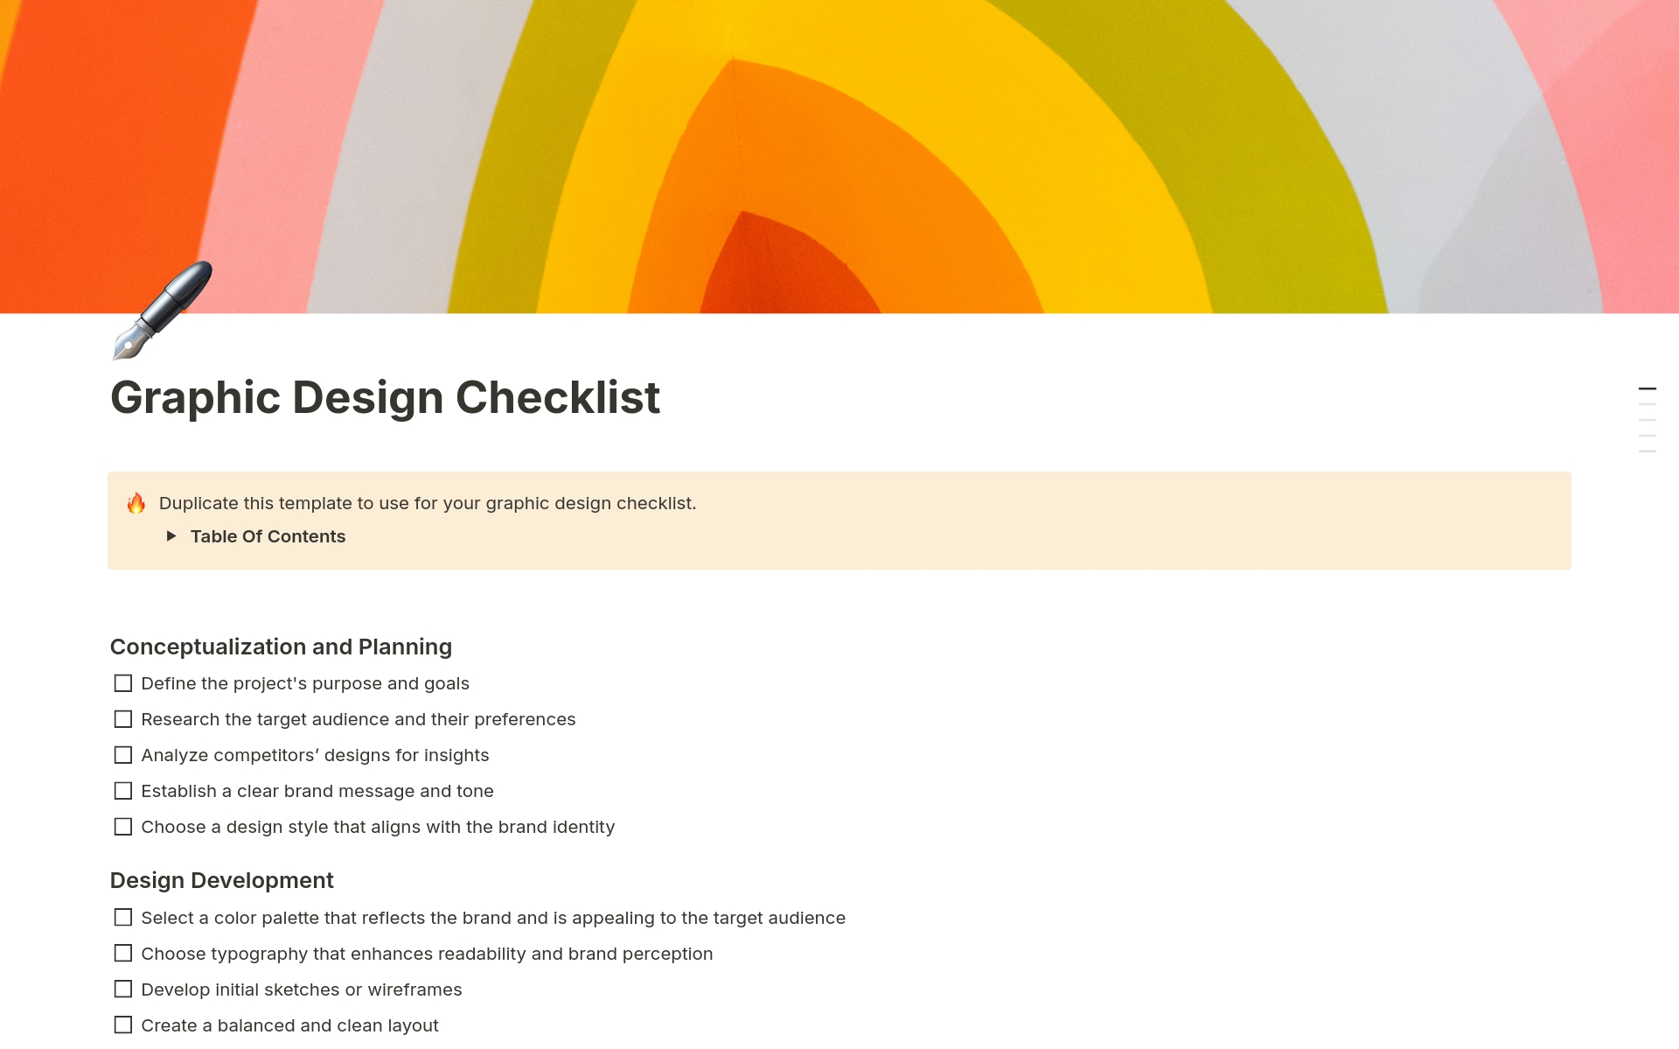Tick 'Analyze competitors' designs for insights'
Viewport: 1679px width, 1049px height.
coord(122,754)
